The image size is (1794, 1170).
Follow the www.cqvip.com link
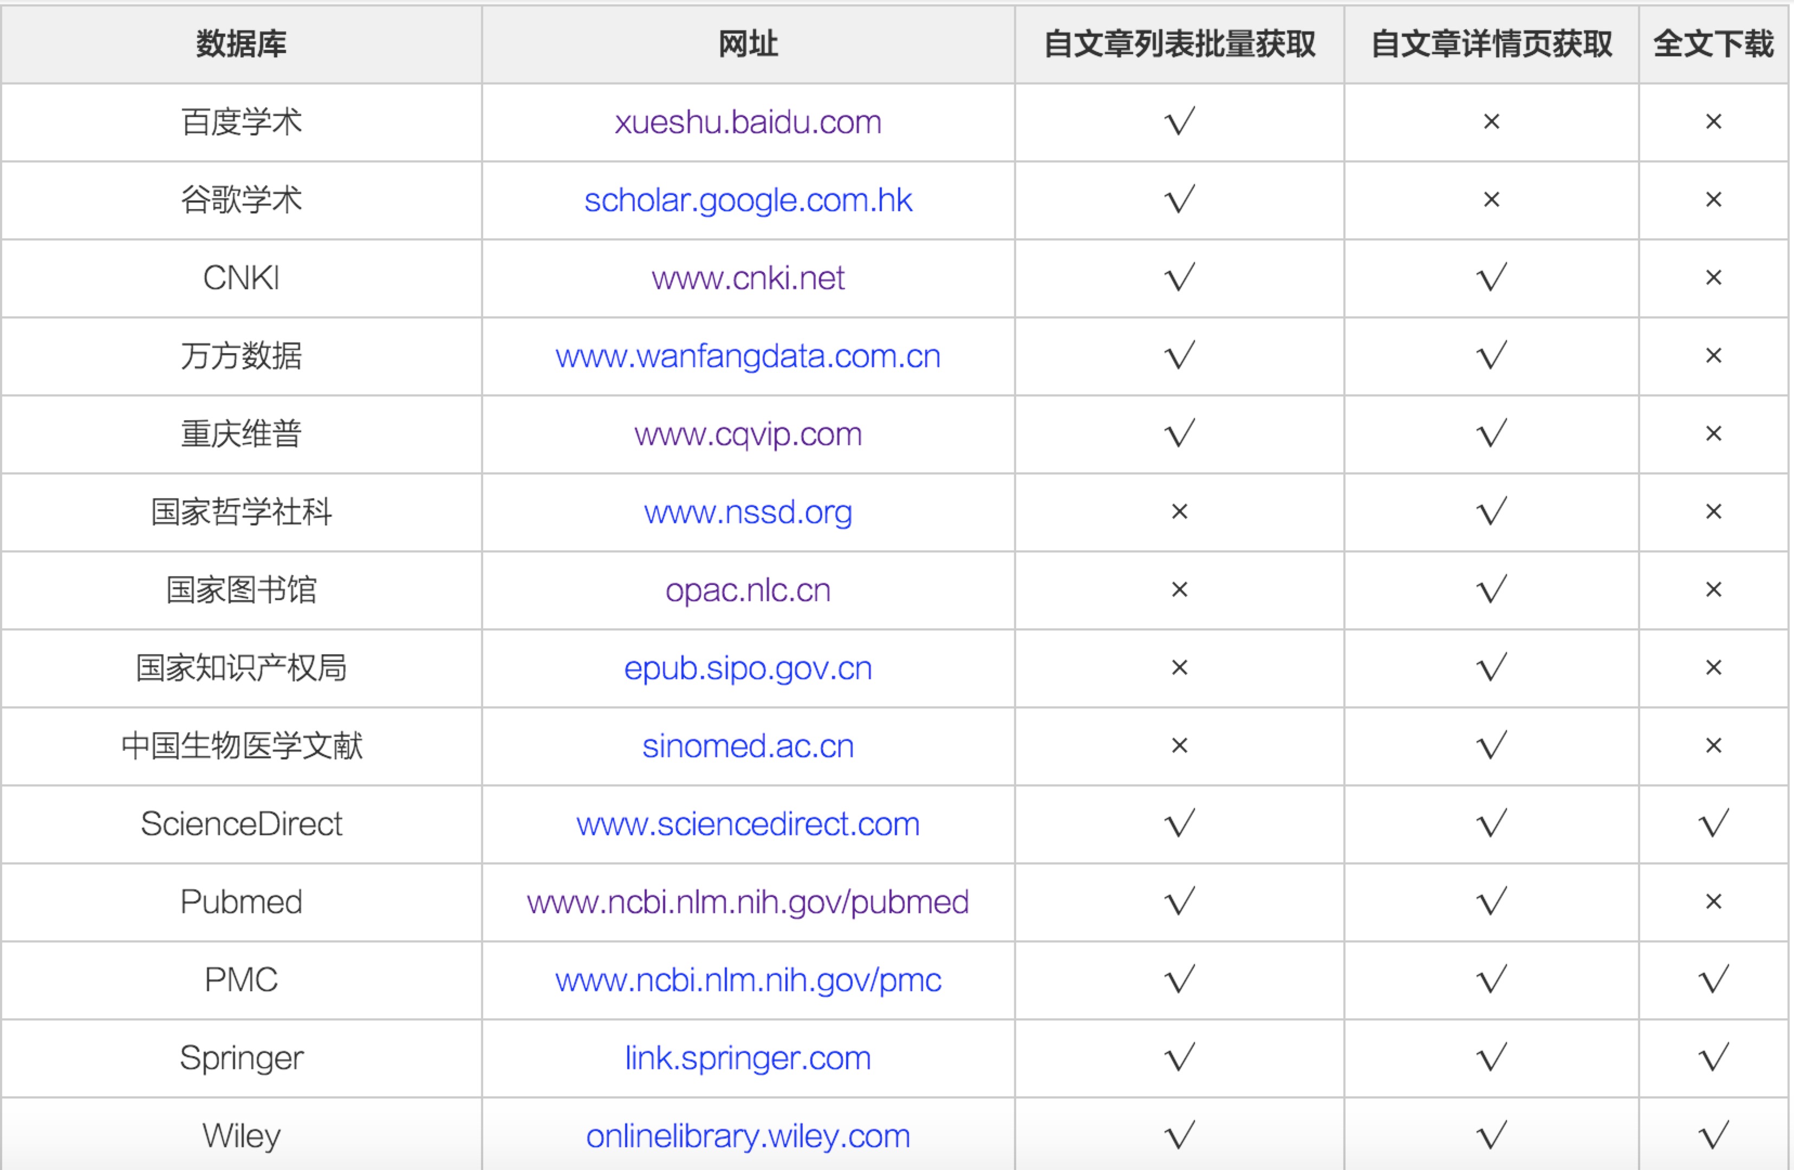pyautogui.click(x=747, y=435)
